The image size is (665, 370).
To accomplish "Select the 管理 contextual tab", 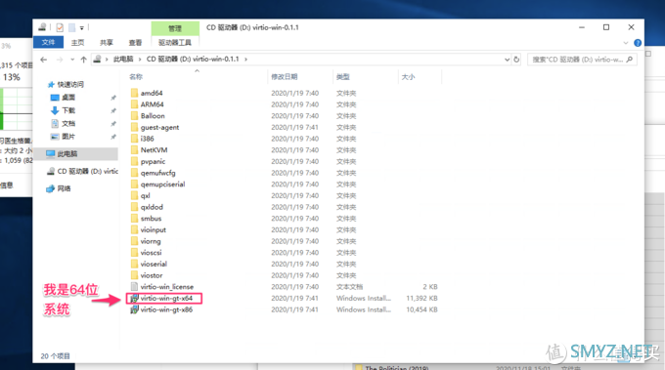I will 175,28.
